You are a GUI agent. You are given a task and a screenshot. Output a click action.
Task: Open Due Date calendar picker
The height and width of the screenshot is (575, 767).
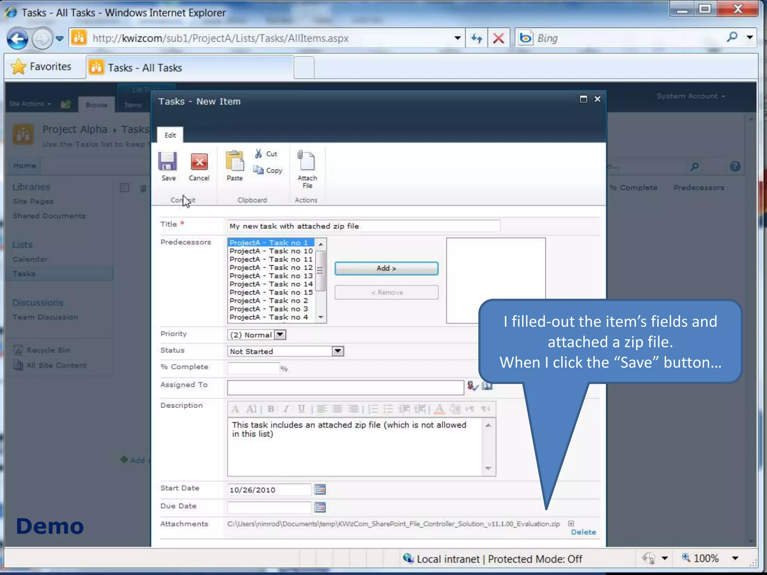[x=320, y=507]
